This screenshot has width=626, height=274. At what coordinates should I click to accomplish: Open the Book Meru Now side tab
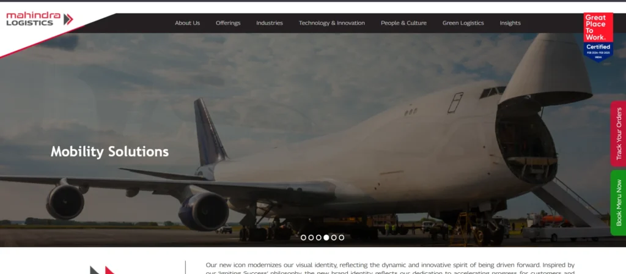(x=619, y=202)
